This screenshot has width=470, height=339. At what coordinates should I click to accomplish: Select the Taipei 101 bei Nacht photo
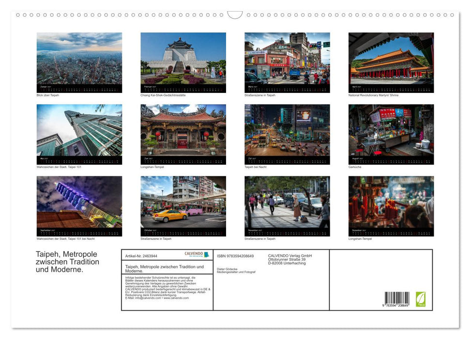pos(79,202)
